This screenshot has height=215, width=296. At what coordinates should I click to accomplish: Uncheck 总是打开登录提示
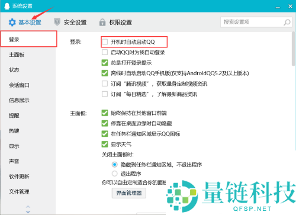pos(105,63)
